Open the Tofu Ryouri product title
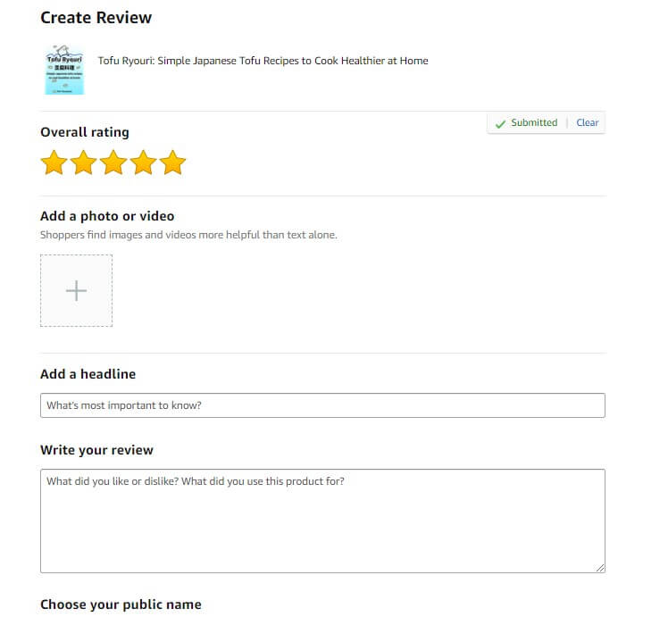The height and width of the screenshot is (617, 668). 263,61
